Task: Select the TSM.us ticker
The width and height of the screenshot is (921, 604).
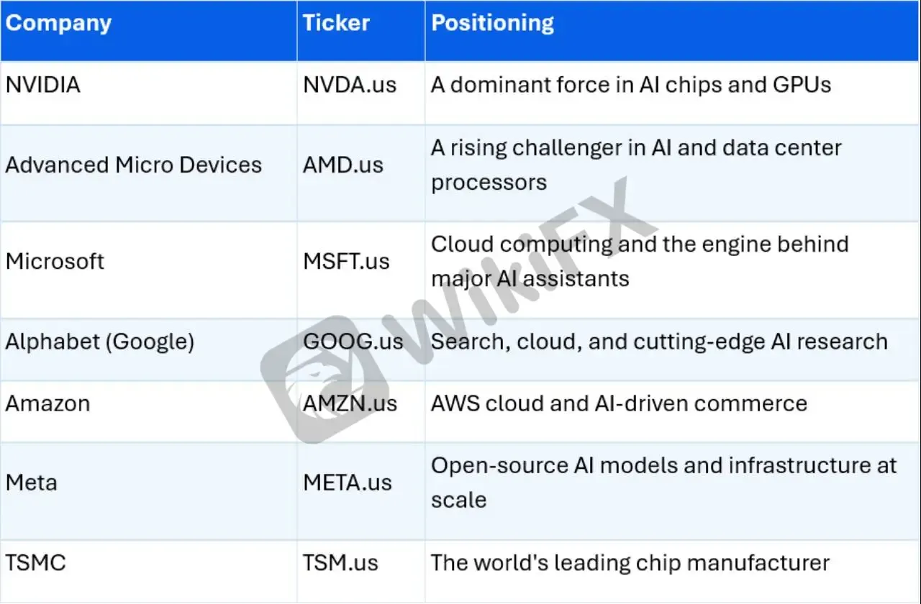Action: pyautogui.click(x=341, y=562)
